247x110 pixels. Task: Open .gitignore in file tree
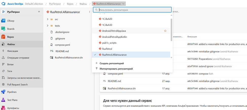pyautogui.click(x=60, y=39)
